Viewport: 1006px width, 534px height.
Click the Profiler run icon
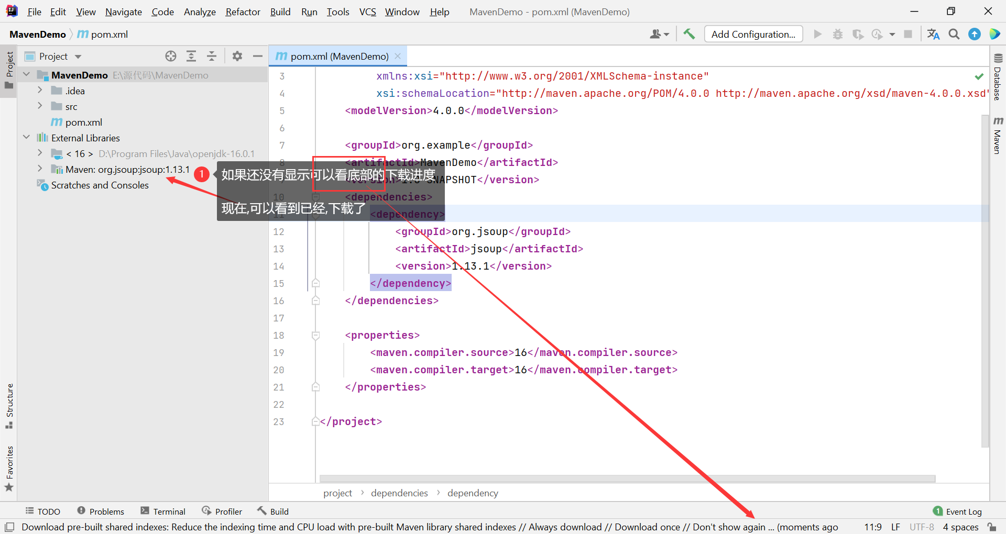pos(877,34)
